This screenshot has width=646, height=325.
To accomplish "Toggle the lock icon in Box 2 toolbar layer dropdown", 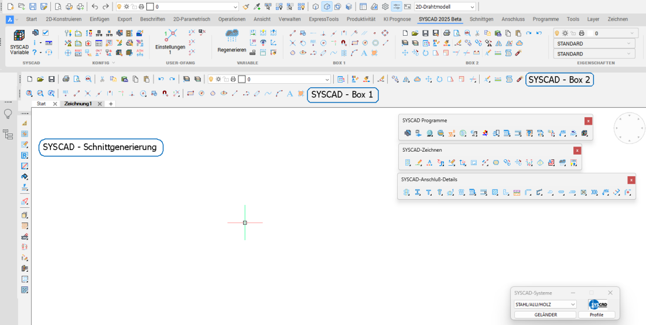I will coord(226,79).
